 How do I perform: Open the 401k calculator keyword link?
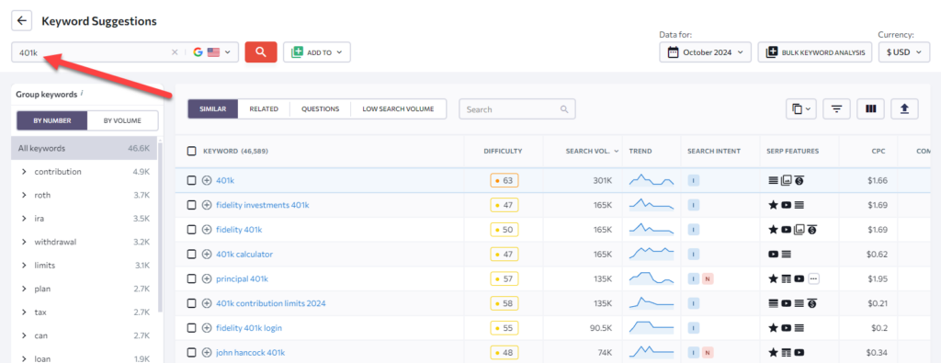[244, 255]
